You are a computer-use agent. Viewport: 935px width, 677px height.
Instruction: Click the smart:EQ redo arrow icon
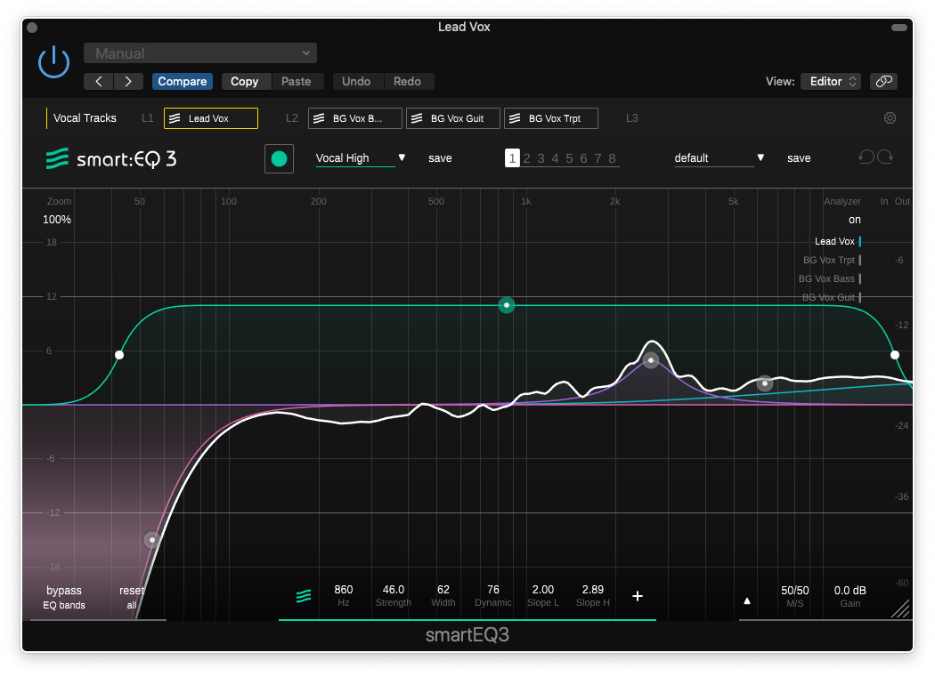point(886,157)
